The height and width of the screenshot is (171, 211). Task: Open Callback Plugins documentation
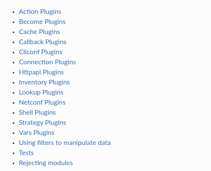tap(42, 42)
